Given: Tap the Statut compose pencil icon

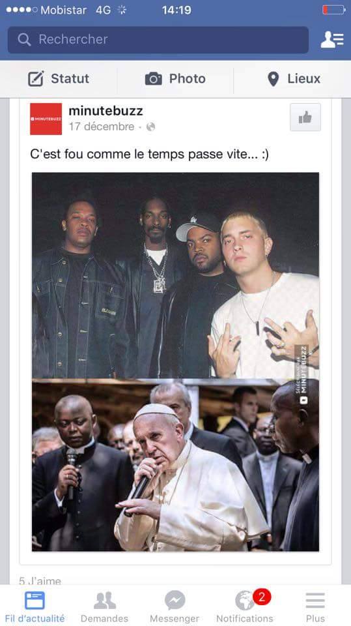Looking at the screenshot, I should coord(36,79).
